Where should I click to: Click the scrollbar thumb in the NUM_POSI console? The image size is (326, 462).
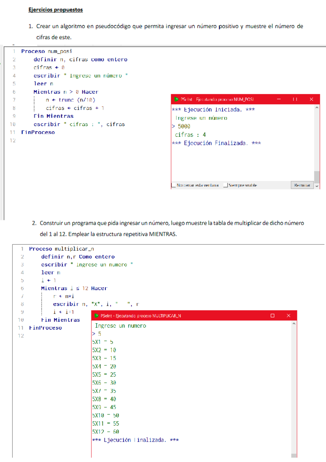pos(317,177)
